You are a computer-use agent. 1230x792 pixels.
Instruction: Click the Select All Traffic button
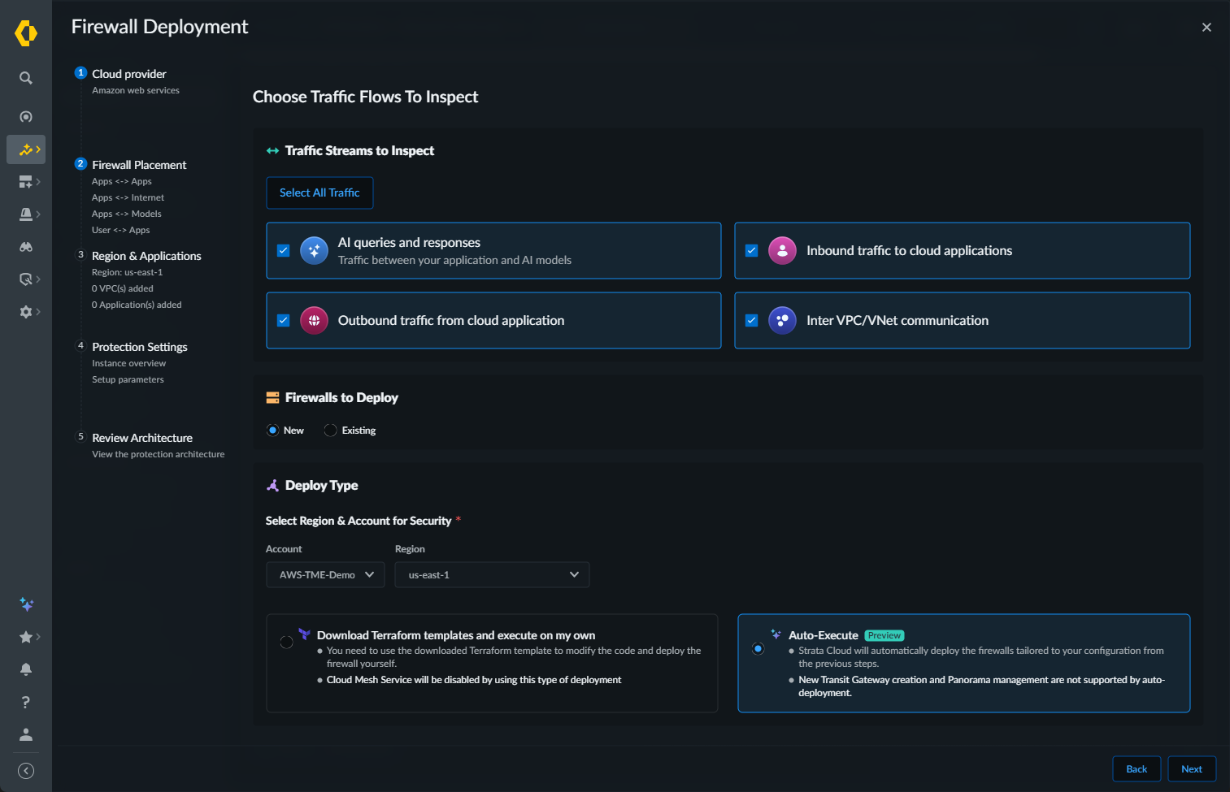[319, 193]
